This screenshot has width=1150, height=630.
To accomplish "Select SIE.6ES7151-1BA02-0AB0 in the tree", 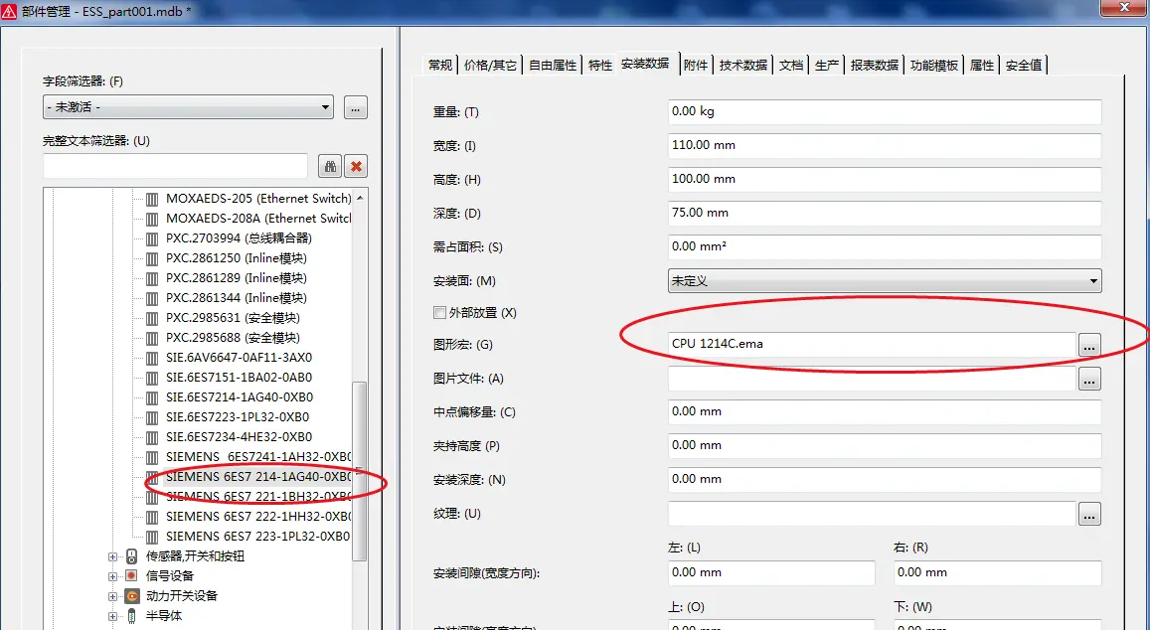I will [x=240, y=378].
